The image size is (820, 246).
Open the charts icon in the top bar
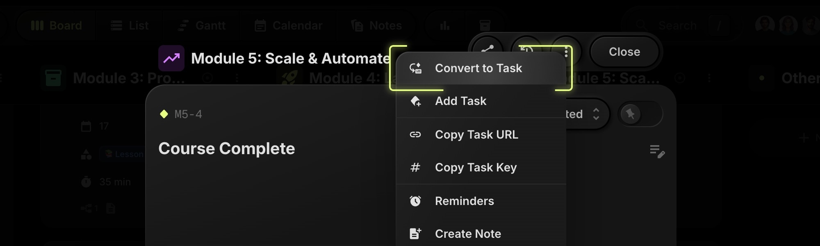tap(444, 25)
